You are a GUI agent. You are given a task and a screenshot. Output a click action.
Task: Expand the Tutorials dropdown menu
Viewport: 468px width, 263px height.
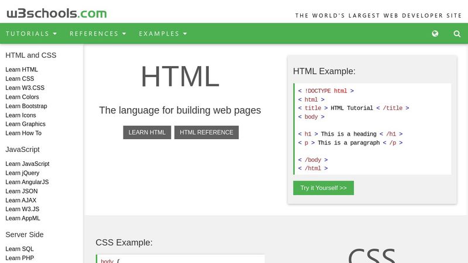(32, 34)
